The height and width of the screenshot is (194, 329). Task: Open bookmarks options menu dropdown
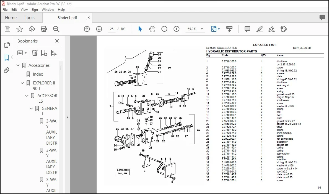[22, 53]
